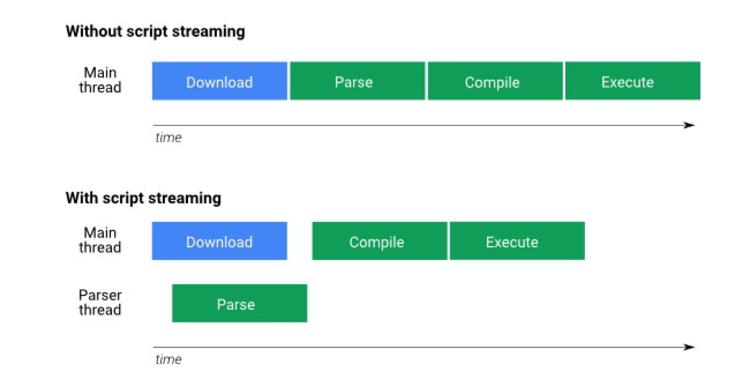750x386 pixels.
Task: Click the Download block with script streaming
Action: coord(220,241)
